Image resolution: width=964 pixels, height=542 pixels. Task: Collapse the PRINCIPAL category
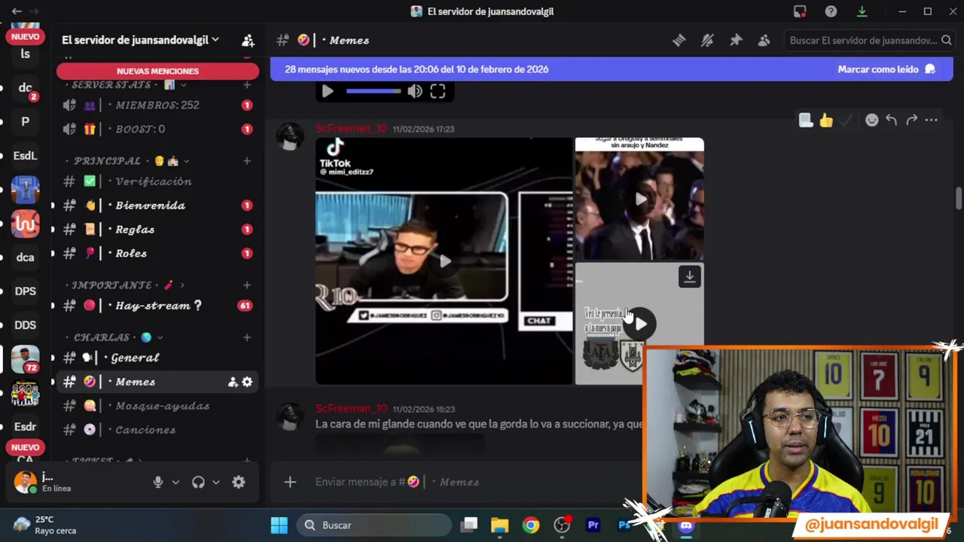[127, 161]
